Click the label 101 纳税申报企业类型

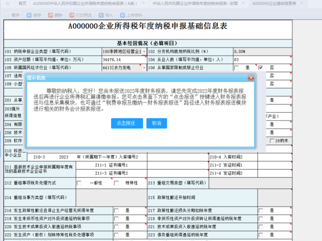pos(38,52)
